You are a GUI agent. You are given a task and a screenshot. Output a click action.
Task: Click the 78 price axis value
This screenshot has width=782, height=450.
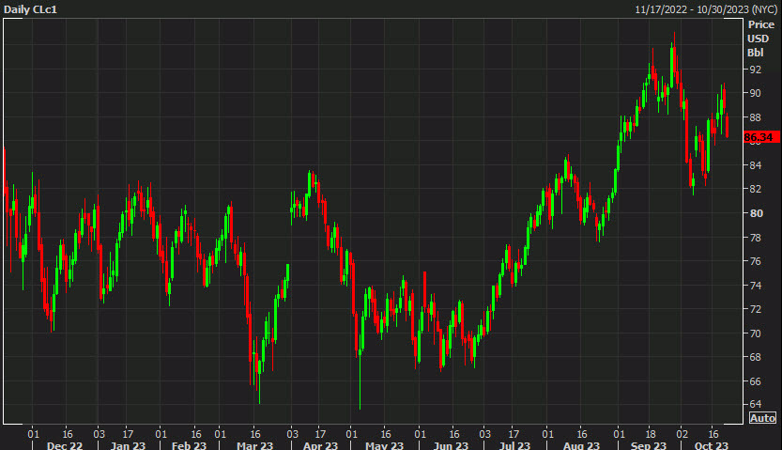[x=756, y=238]
